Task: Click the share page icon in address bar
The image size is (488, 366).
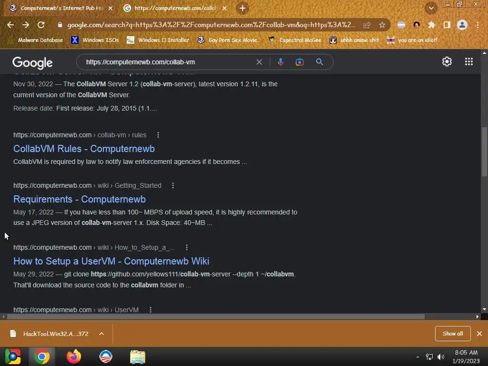Action: 367,25
